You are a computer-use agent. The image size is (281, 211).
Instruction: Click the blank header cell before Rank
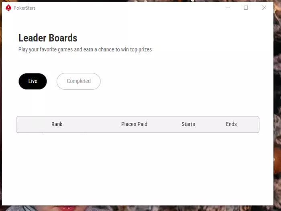tap(29, 124)
